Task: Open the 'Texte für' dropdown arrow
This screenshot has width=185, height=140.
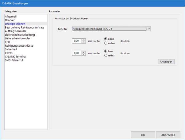Action: 148,29
